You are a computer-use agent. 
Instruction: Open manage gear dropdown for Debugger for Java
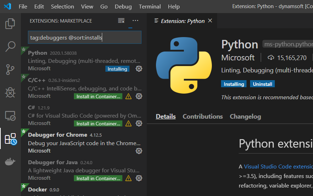click(139, 178)
